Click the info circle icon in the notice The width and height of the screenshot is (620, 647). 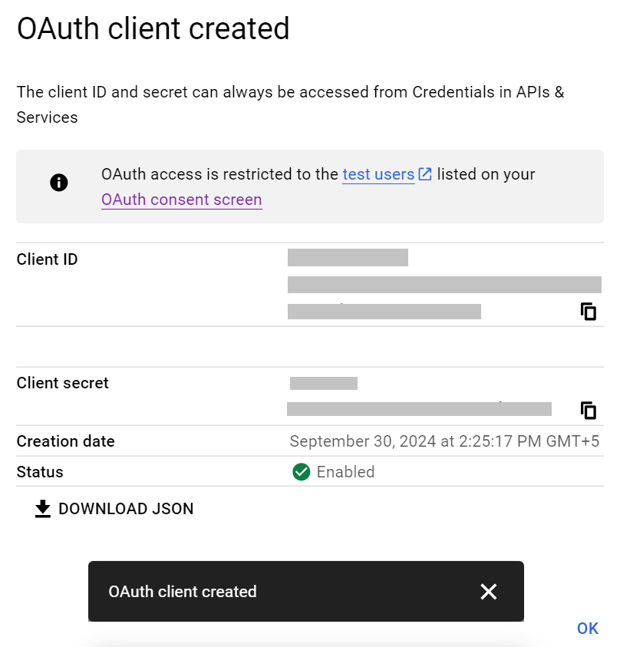(59, 183)
